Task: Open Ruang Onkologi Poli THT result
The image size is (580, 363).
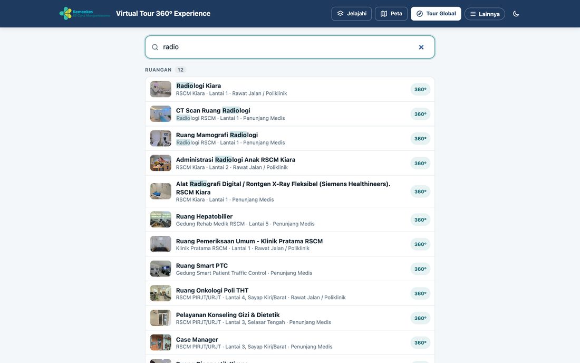Action: (290, 293)
